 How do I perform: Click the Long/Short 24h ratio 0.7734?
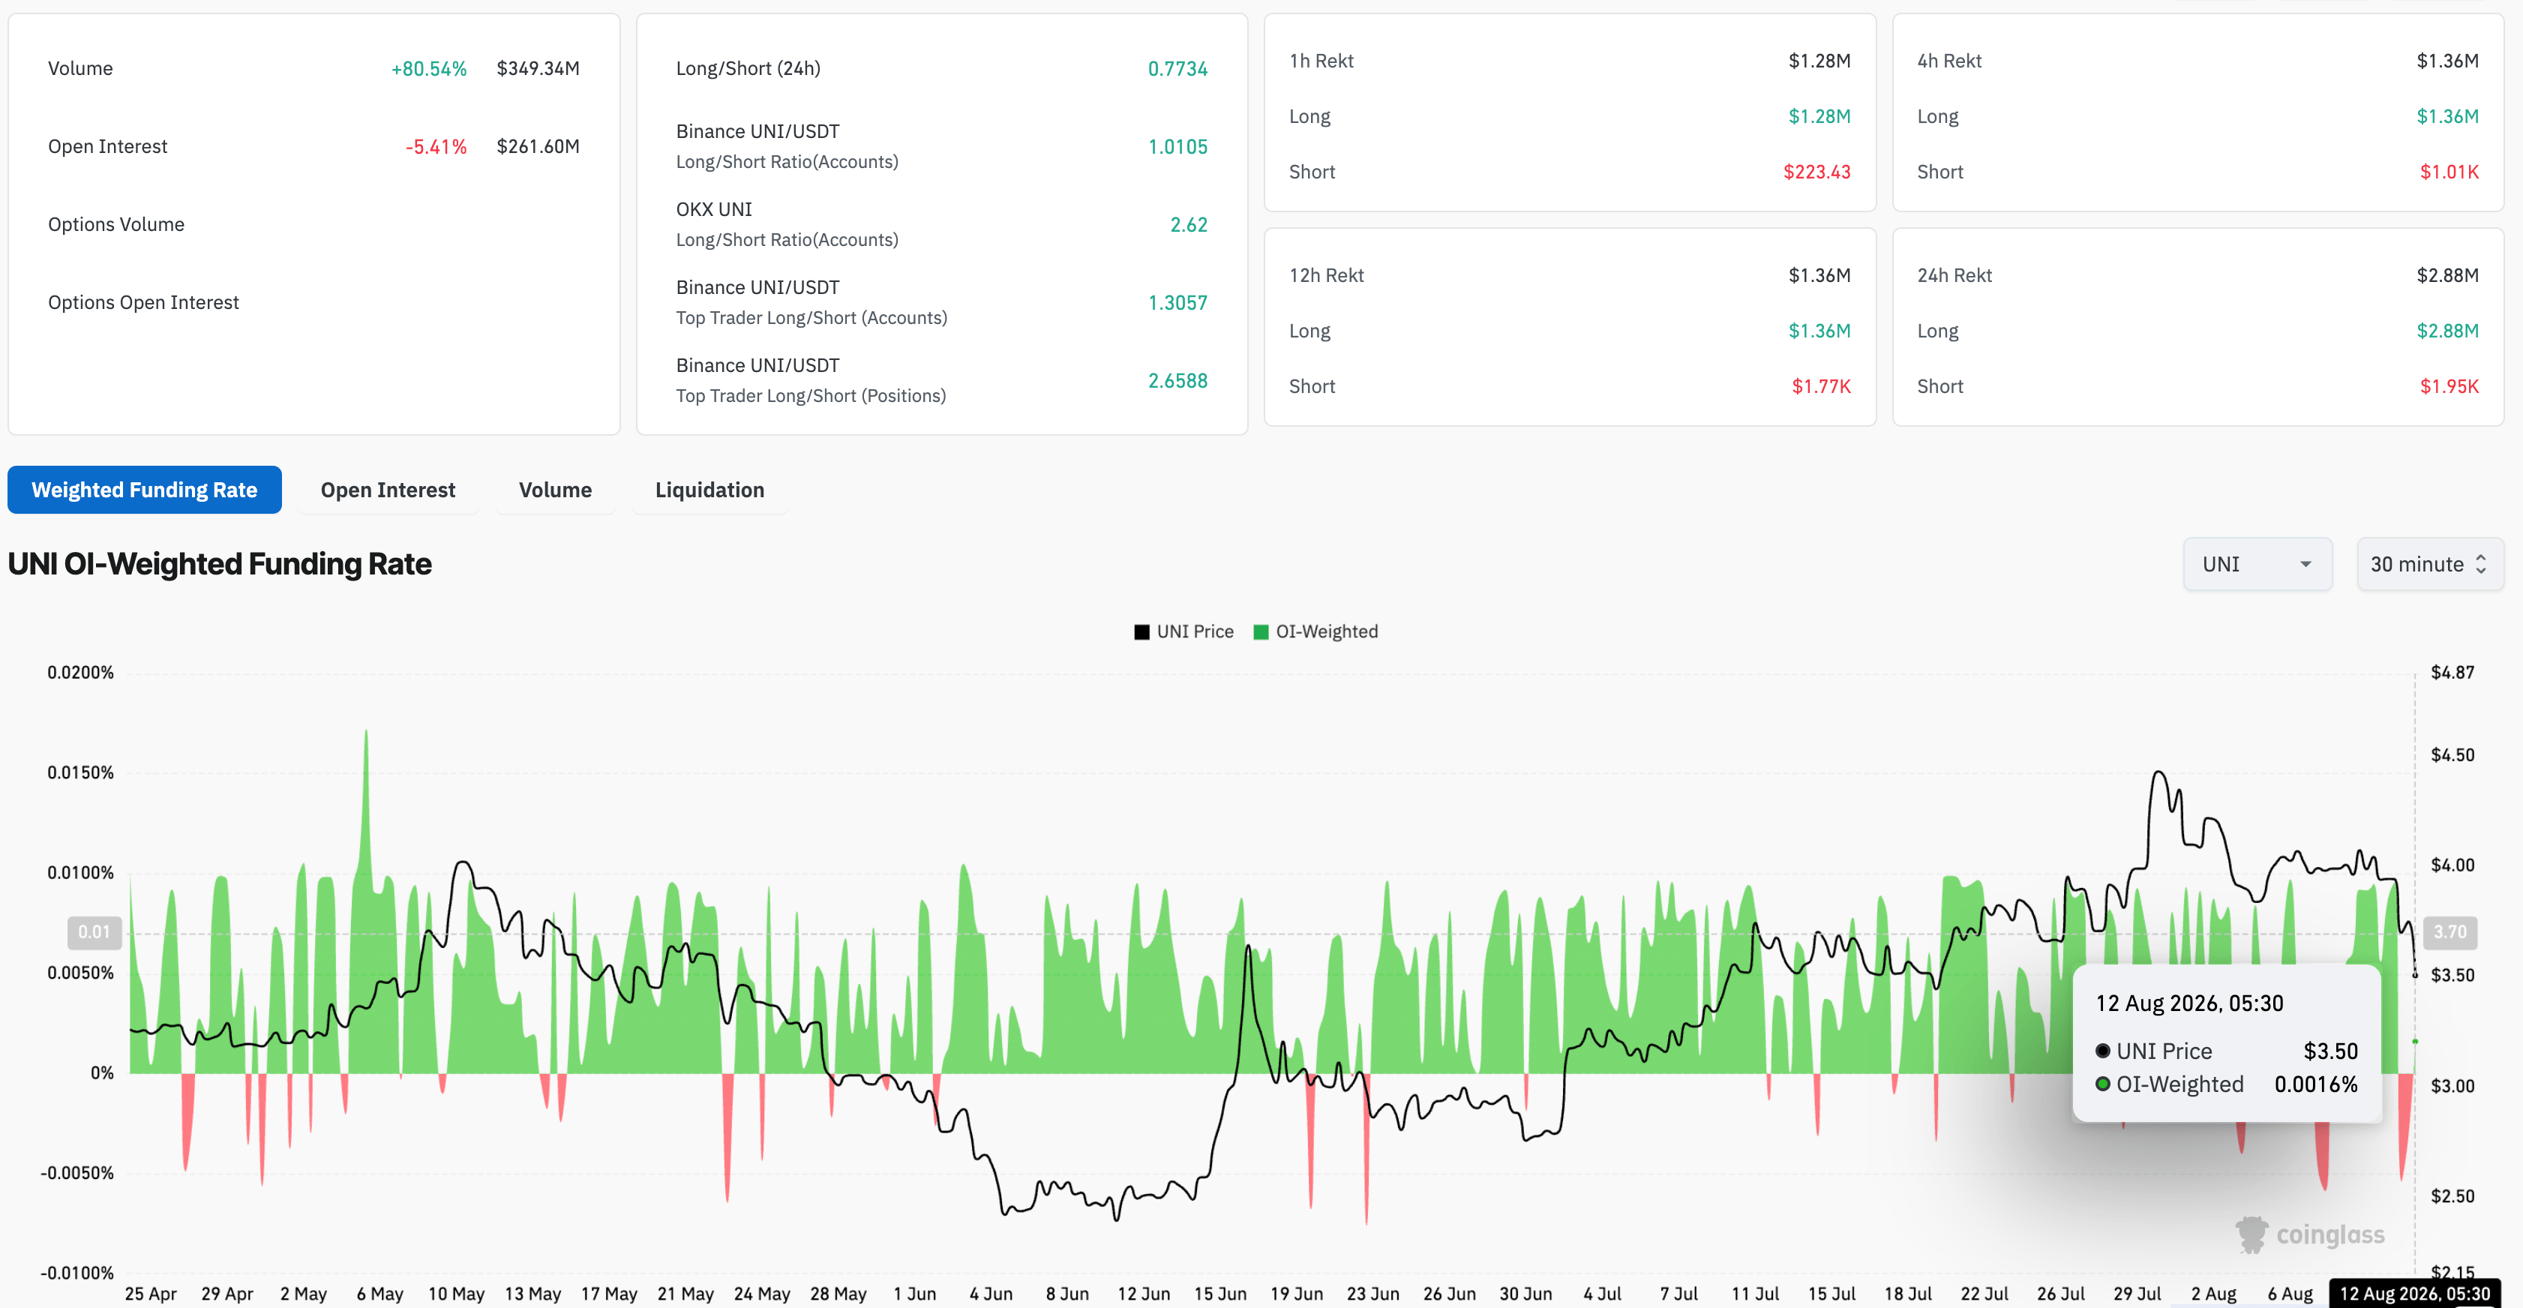pyautogui.click(x=1177, y=68)
